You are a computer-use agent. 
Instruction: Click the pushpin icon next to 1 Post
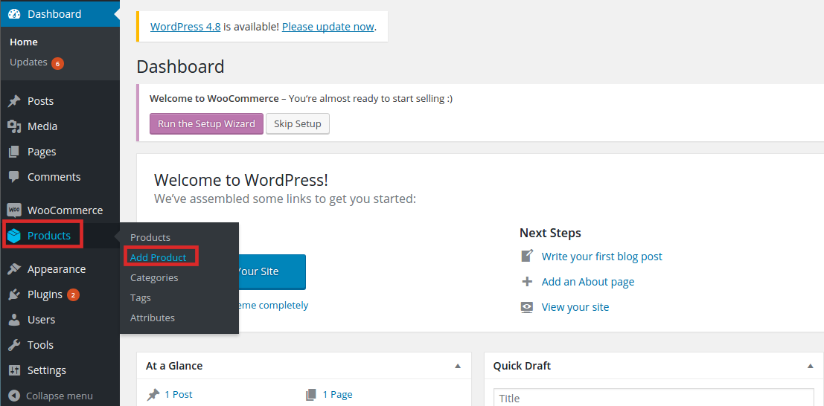pos(153,394)
